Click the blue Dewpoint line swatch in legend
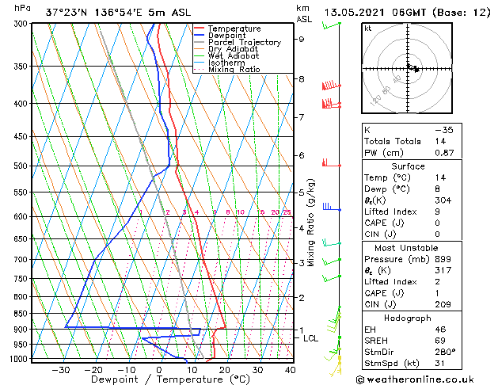This screenshot has height=385, width=498. (200, 36)
